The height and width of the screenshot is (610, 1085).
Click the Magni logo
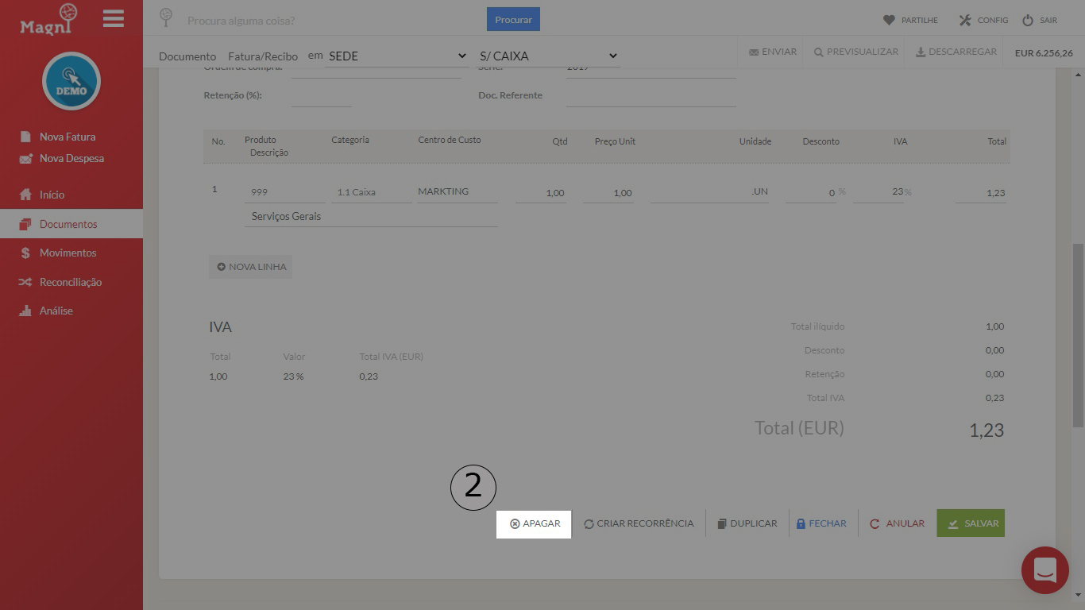pyautogui.click(x=49, y=19)
